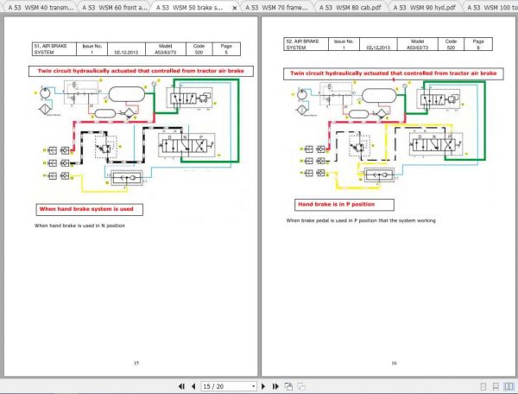Click page number 16 at page bottom
Screen dimensions: 518x394
click(x=394, y=363)
